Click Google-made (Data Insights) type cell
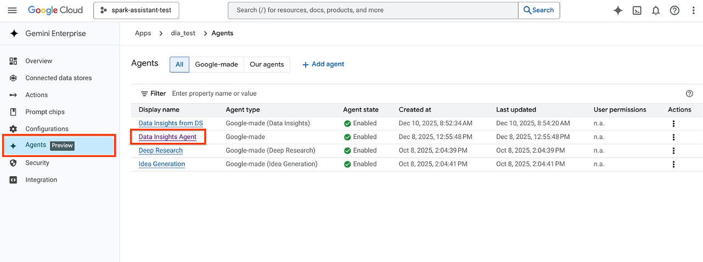The image size is (703, 262). [x=267, y=123]
